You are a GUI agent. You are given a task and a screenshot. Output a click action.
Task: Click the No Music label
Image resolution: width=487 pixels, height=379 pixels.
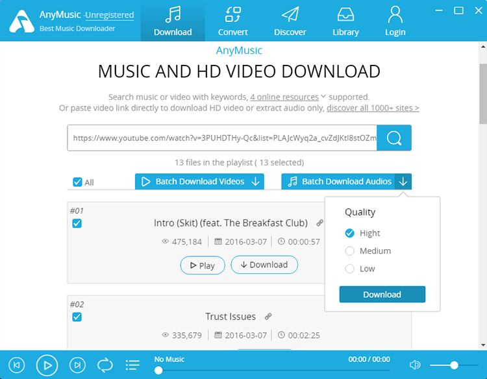click(169, 359)
